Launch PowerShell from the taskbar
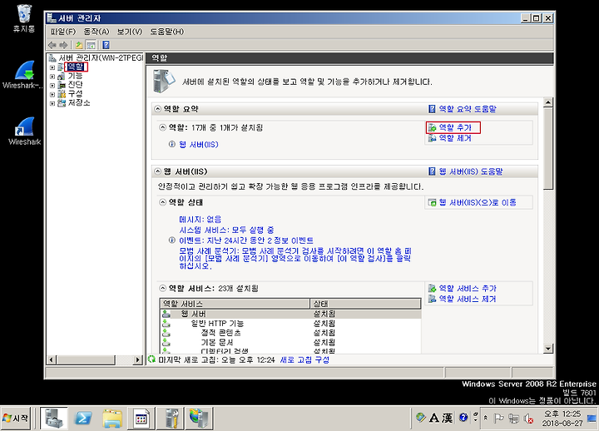Viewport: 599px width, 431px height. point(83,418)
